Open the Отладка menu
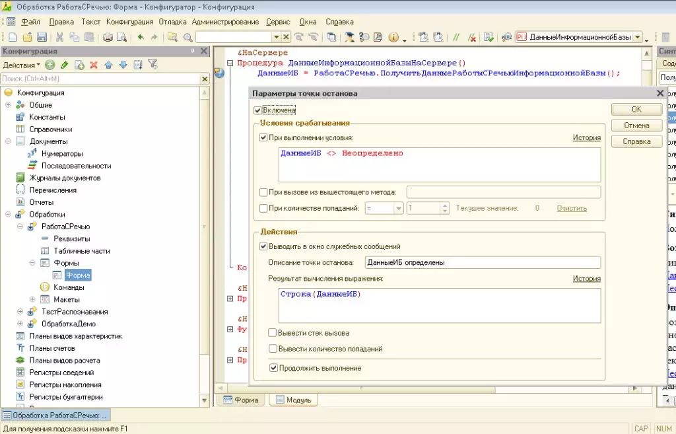 click(x=172, y=22)
